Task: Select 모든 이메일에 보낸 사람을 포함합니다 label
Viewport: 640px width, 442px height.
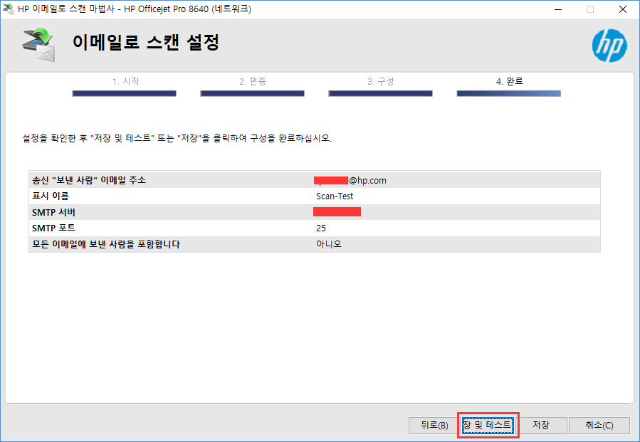Action: tap(106, 244)
